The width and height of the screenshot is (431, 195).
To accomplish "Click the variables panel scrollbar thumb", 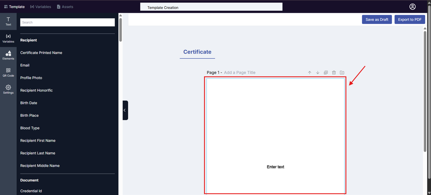I will (x=121, y=30).
